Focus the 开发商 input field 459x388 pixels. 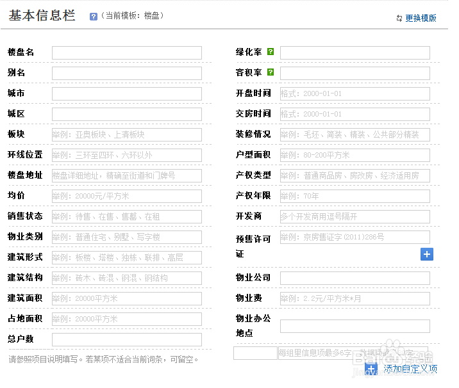[355, 216]
